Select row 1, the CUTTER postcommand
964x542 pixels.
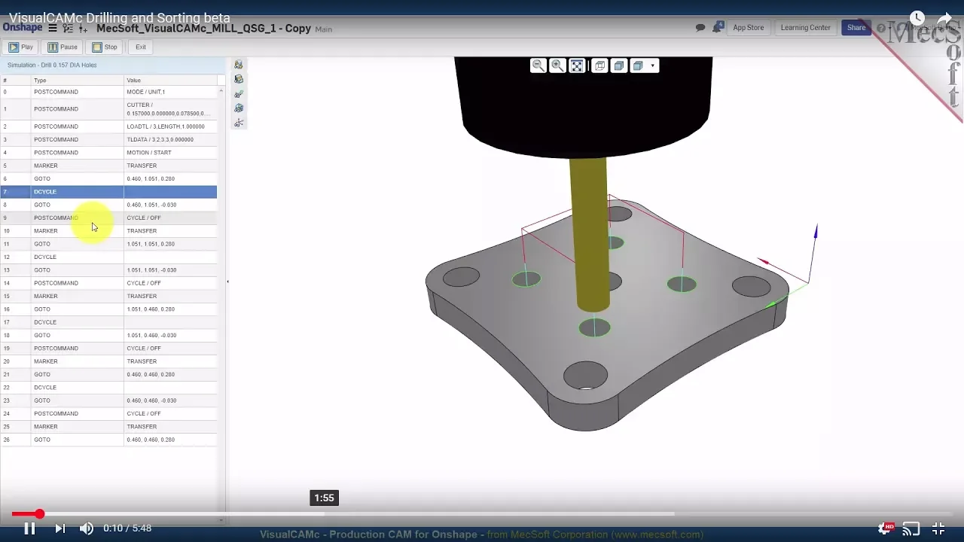click(108, 109)
